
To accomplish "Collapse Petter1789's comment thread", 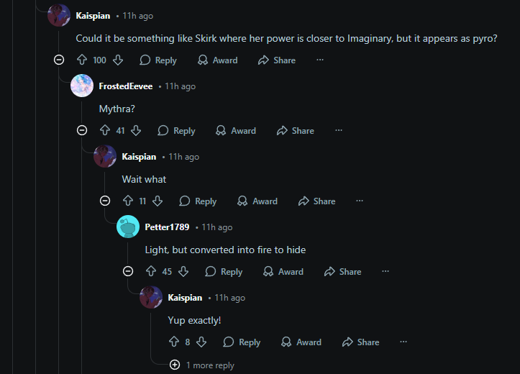I will click(x=128, y=272).
